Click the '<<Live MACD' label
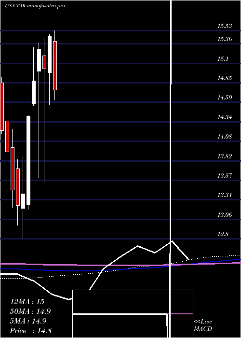 point(203,325)
